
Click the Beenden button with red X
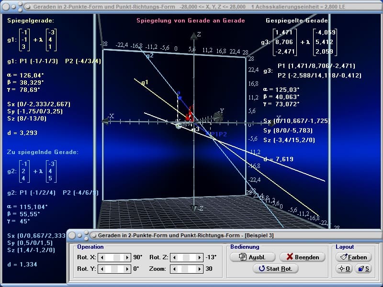pyautogui.click(x=303, y=257)
